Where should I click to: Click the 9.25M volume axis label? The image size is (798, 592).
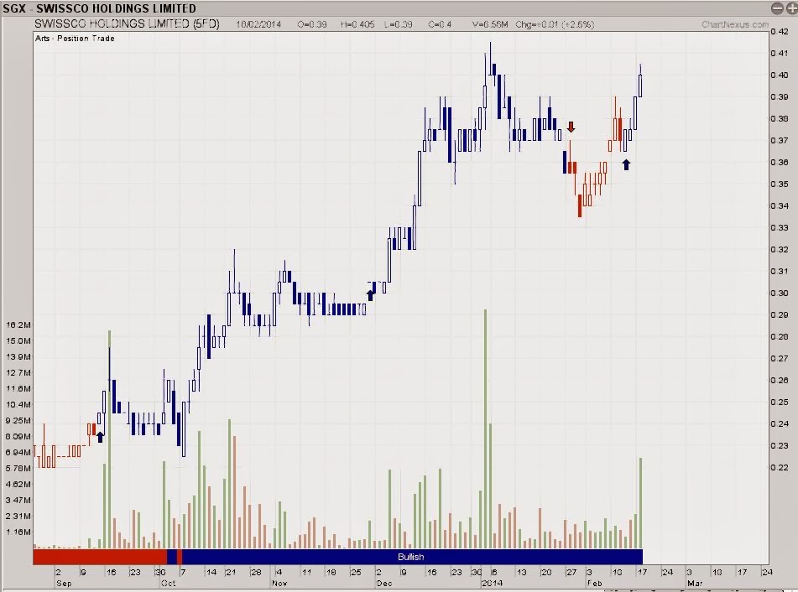18,421
